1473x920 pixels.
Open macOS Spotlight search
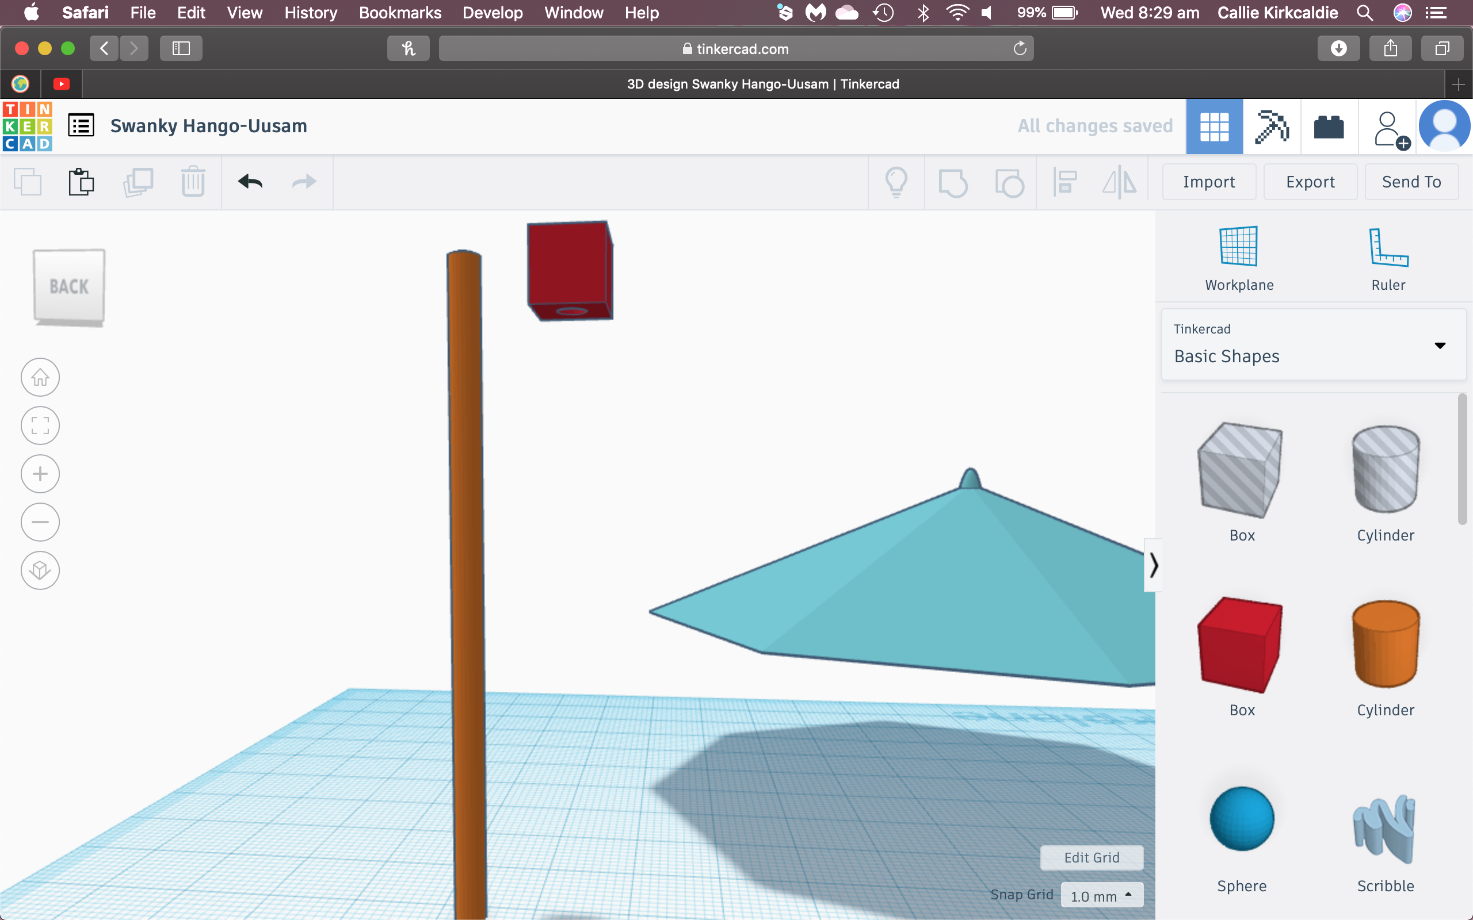click(1365, 13)
